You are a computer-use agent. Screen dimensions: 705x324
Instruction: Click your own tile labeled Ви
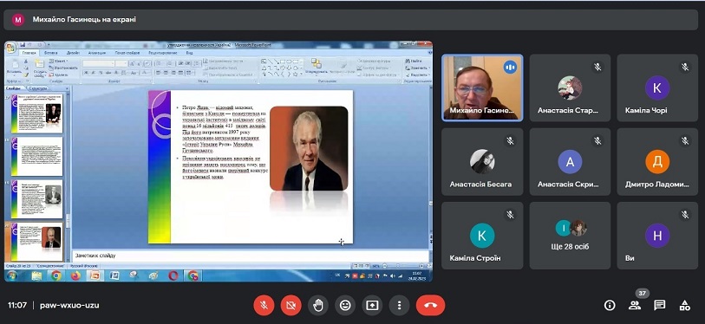coord(657,236)
